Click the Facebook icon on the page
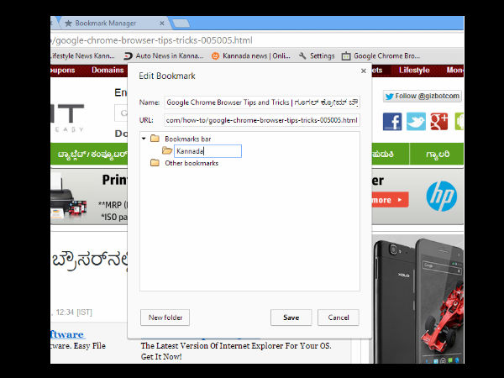This screenshot has width=504, height=378. point(392,122)
